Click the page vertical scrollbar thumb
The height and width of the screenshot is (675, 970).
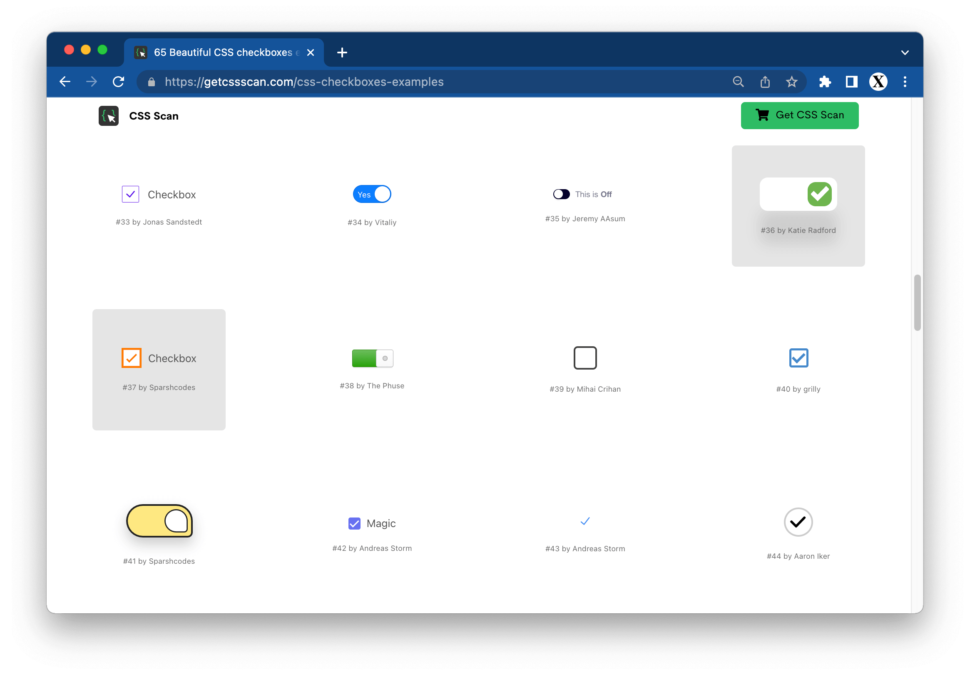point(917,302)
